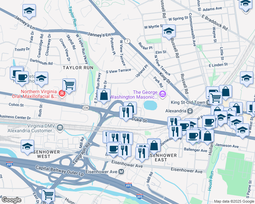The width and height of the screenshot is (255, 204).
Task: Select the school marker in Eisenhower West
Action: click(28, 147)
